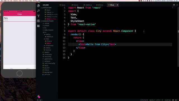
Task: Open notifications bell in status bar
Action: [x=176, y=100]
